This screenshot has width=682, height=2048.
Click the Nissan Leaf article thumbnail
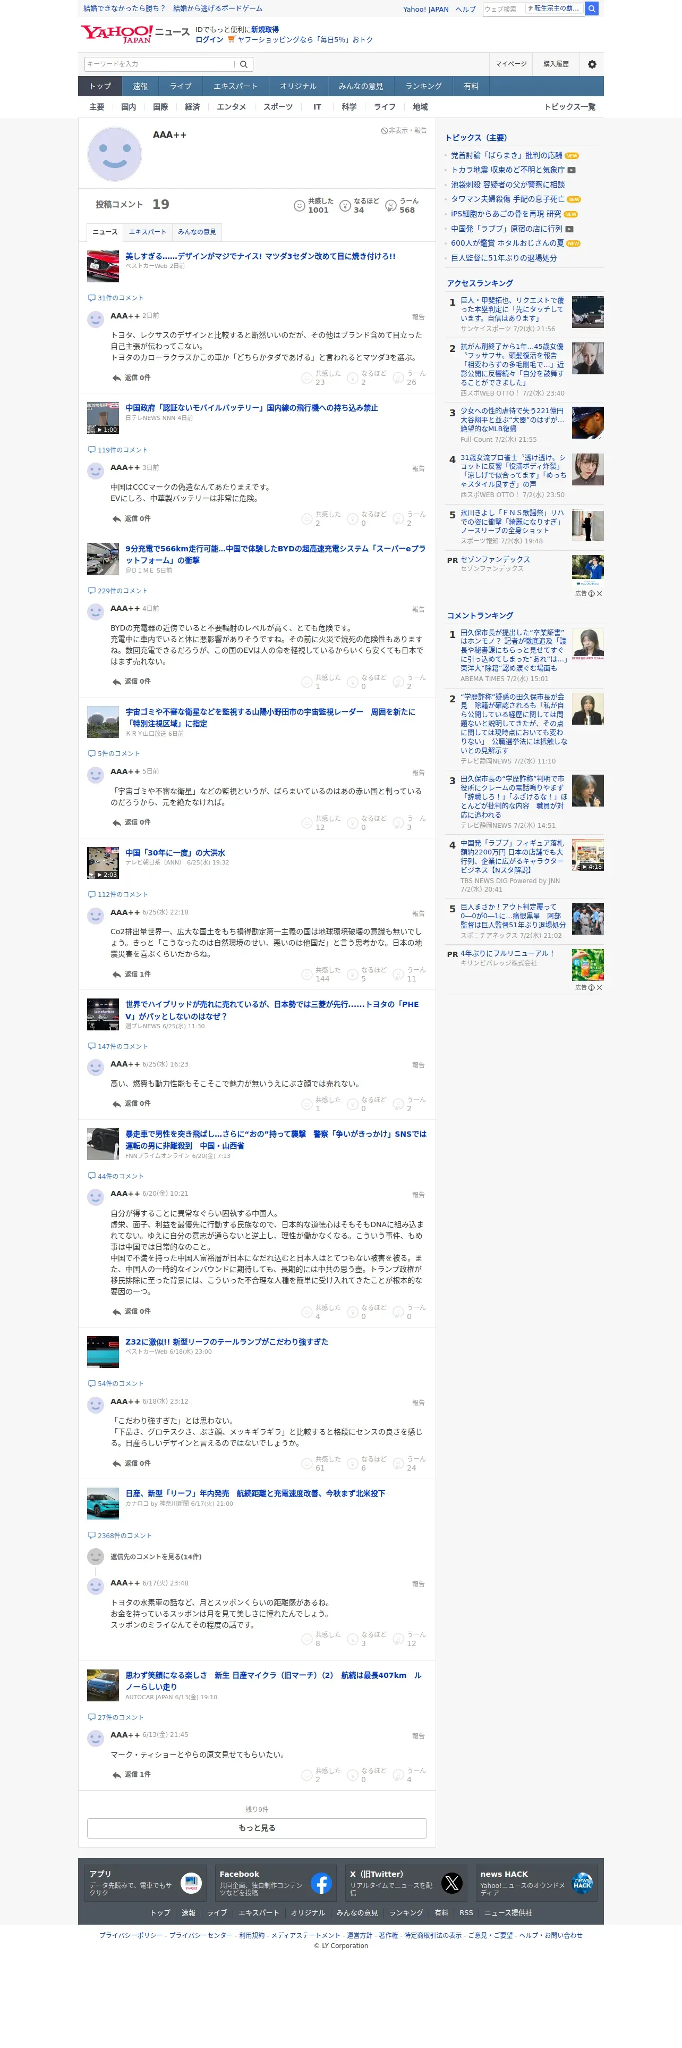(x=103, y=1504)
